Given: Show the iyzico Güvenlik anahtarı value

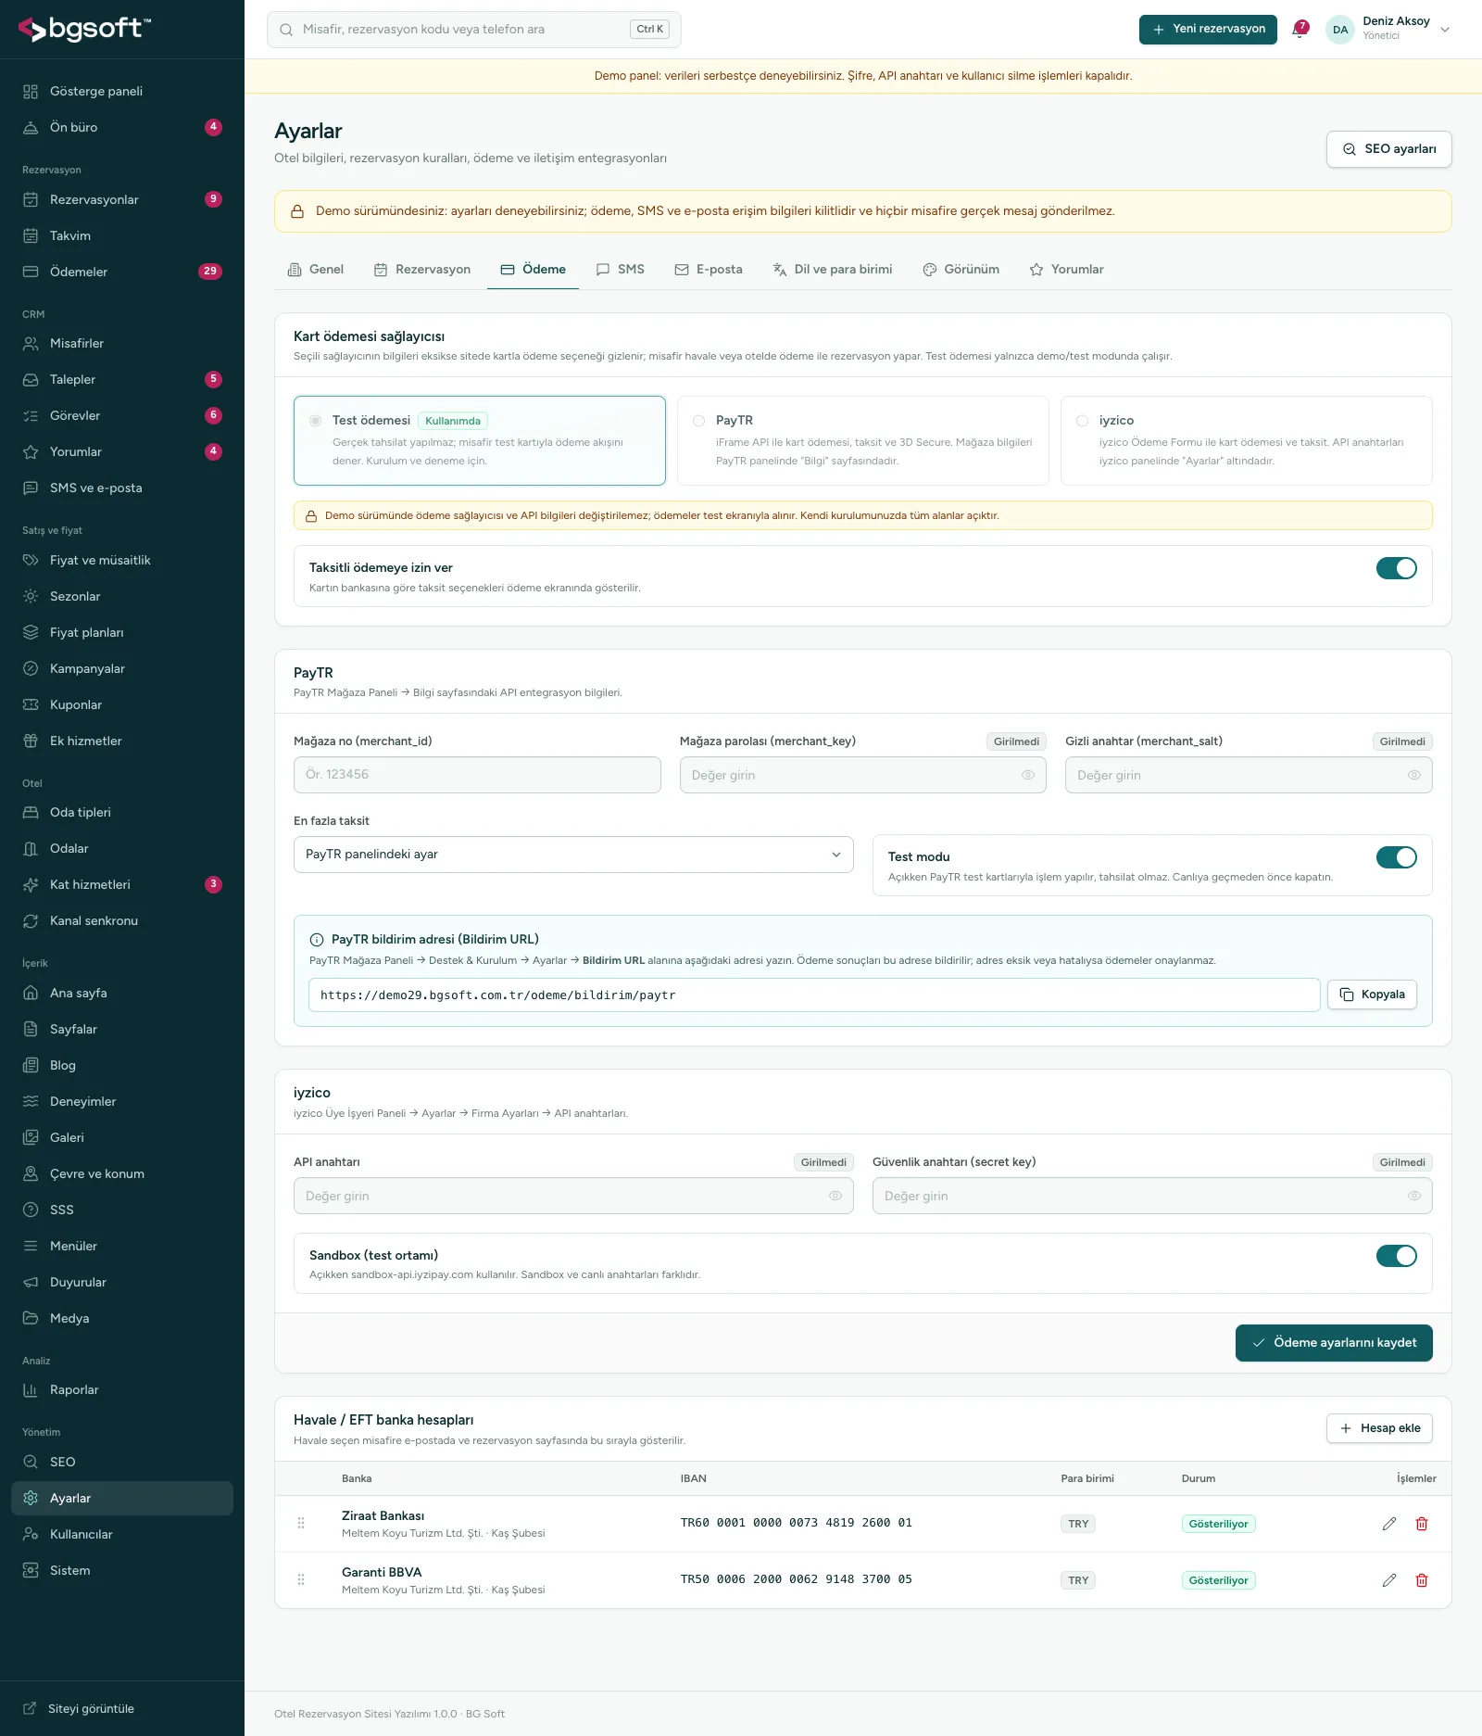Looking at the screenshot, I should coord(1413,1196).
